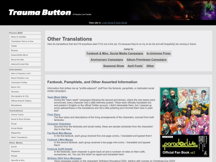Open Fanbook 2 Mini-Manga link
Image resolution: width=216 pixels, height=162 pixels.
tap(60, 140)
